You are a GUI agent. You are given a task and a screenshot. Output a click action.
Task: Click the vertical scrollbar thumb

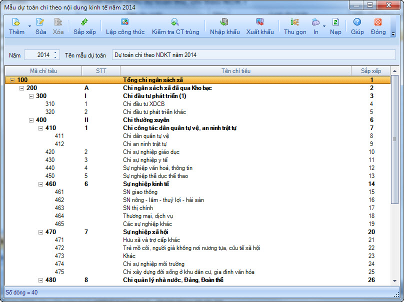pos(394,139)
